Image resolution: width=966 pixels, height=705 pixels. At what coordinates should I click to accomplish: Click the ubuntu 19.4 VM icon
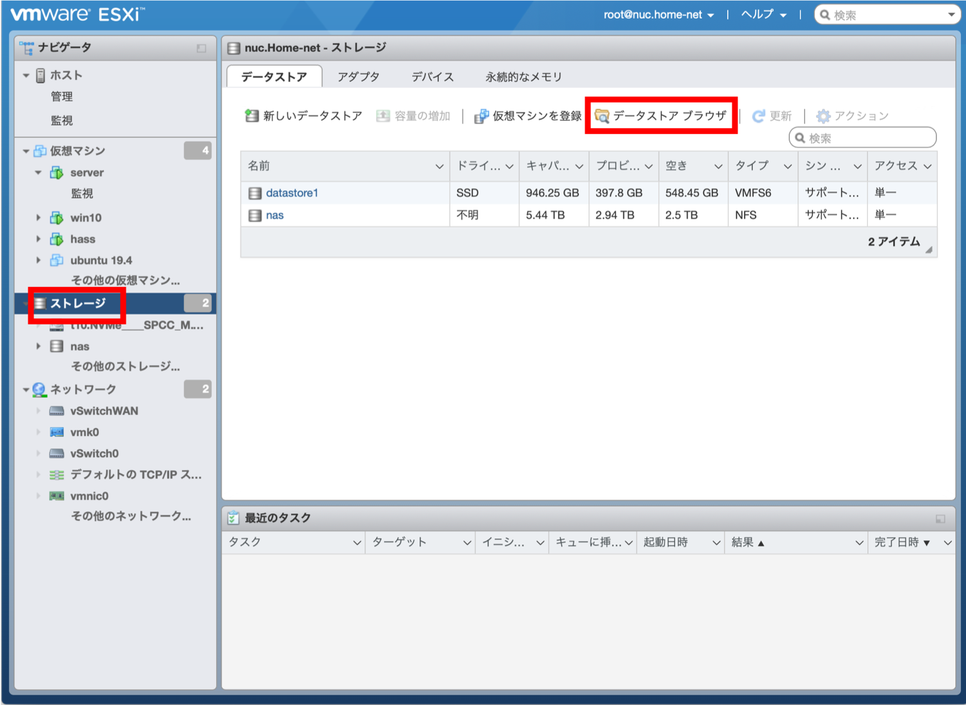click(x=57, y=261)
